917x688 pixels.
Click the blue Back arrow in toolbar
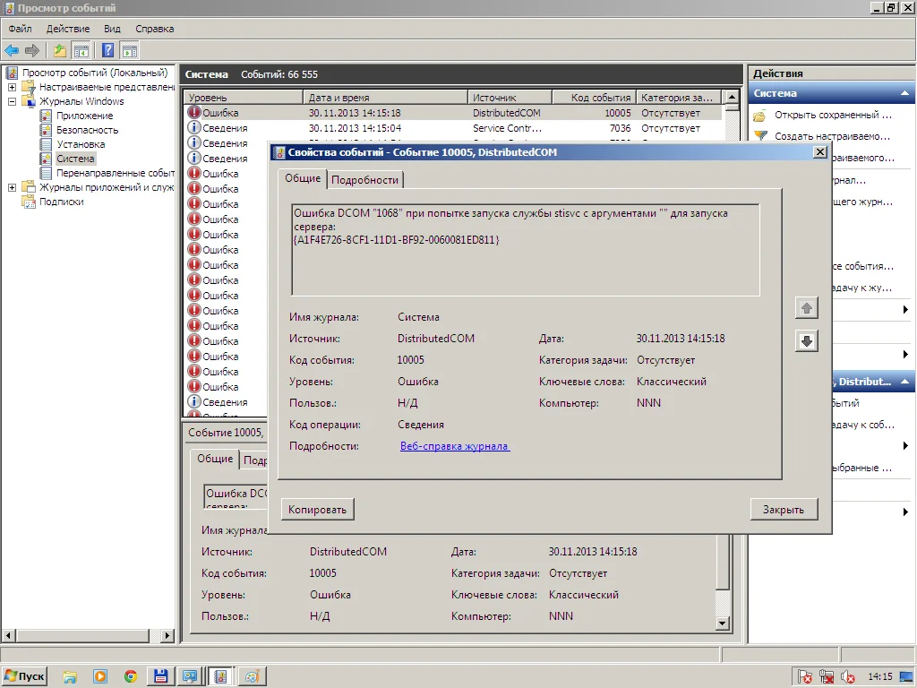pyautogui.click(x=12, y=50)
